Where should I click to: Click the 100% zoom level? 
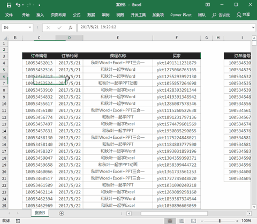(x=246, y=221)
